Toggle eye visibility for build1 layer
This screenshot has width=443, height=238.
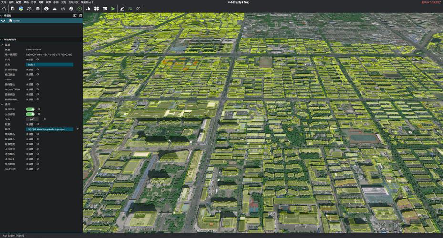pos(3,20)
